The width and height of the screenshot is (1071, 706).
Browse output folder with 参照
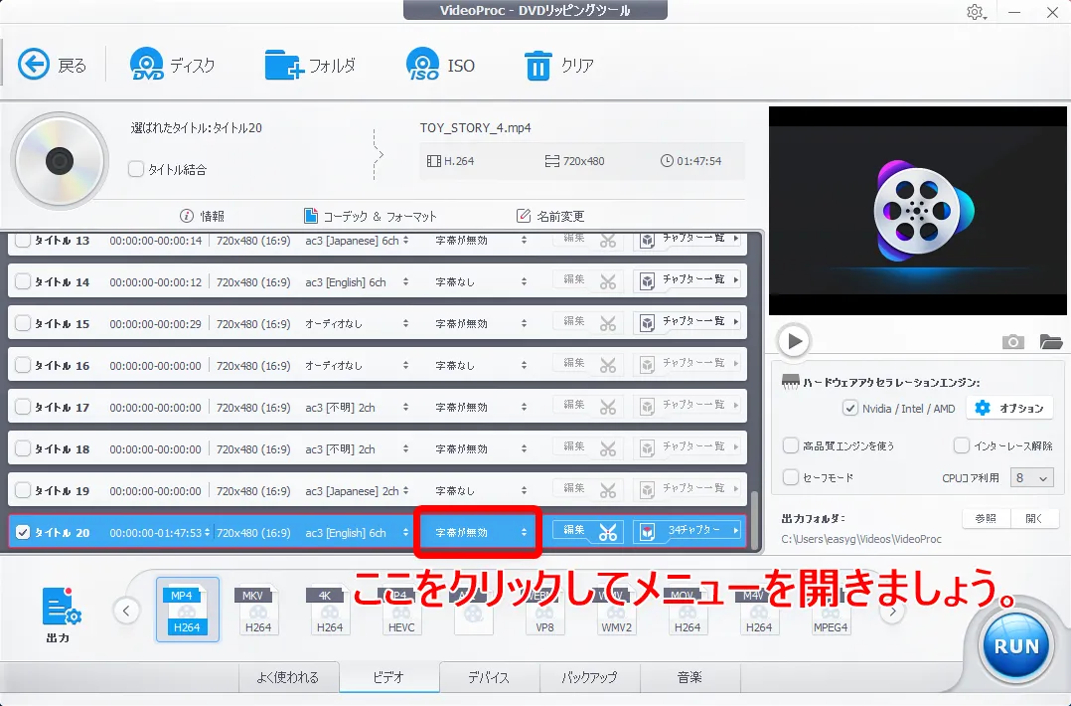[986, 519]
